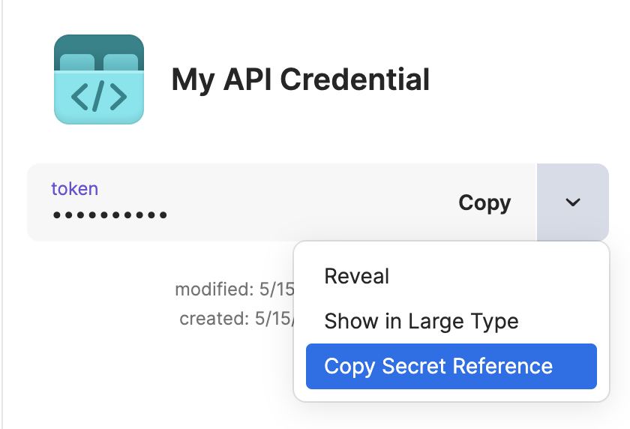Collapse the token field options menu
630x429 pixels.
(x=573, y=202)
